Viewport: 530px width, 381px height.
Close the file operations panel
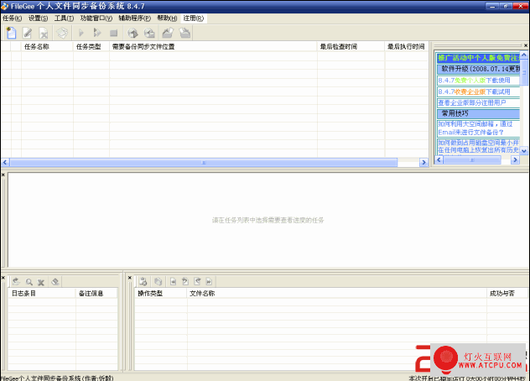click(130, 278)
